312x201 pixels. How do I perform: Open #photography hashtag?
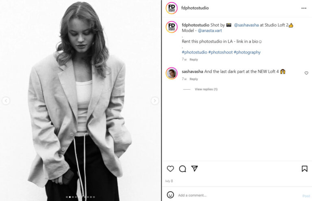247,52
